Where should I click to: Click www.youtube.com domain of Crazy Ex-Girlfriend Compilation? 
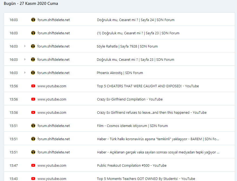coord(52,99)
